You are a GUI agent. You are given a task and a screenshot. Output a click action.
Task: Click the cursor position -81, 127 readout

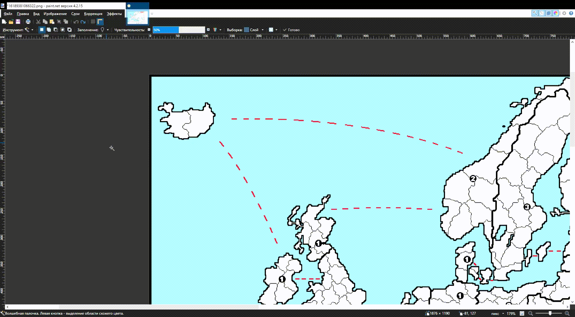tap(467, 313)
